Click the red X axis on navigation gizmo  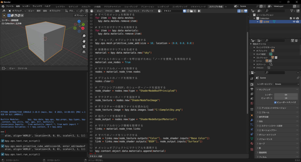[x=83, y=28]
